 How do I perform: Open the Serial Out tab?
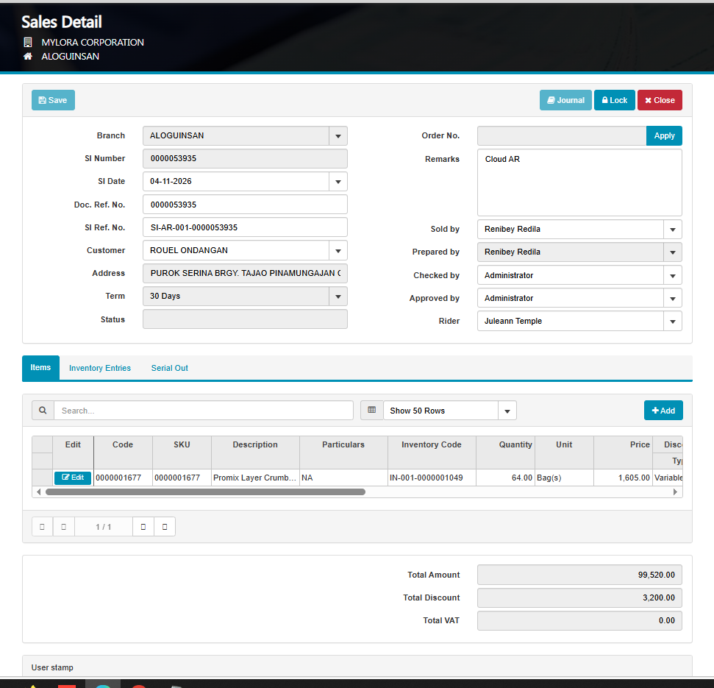[x=170, y=368]
